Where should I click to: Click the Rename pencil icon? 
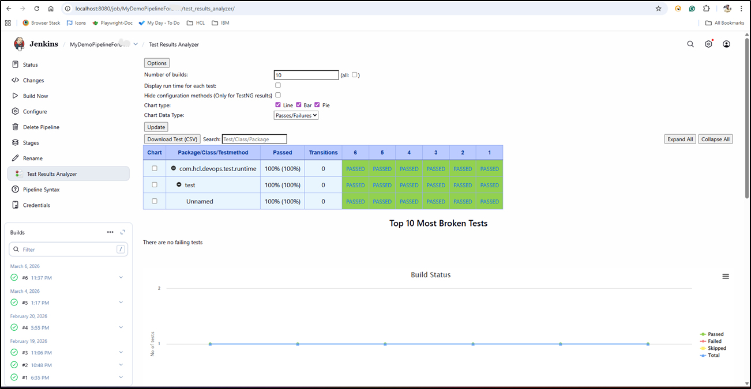(x=16, y=158)
